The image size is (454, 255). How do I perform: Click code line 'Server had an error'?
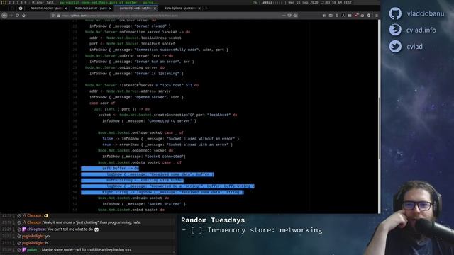pyautogui.click(x=142, y=62)
